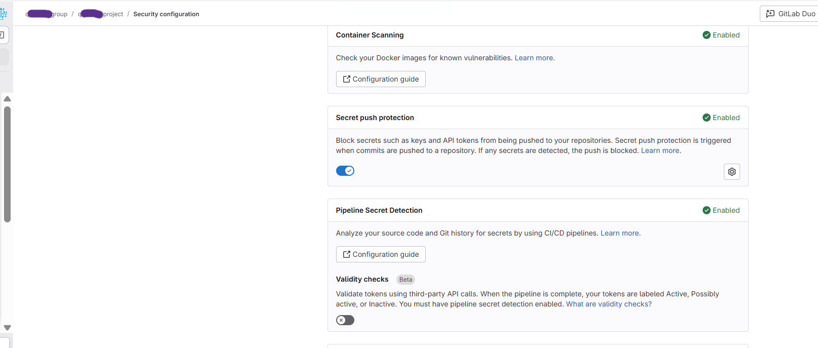
Task: Disable the Secret push protection toggle
Action: [345, 171]
